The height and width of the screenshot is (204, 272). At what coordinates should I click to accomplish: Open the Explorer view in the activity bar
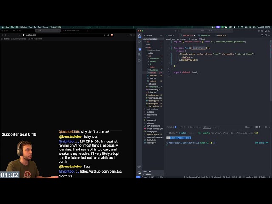pos(139,36)
